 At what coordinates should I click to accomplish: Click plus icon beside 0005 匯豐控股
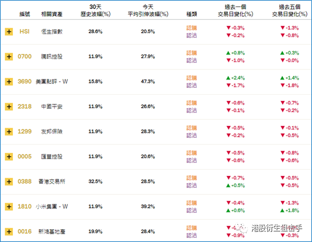coord(9,156)
